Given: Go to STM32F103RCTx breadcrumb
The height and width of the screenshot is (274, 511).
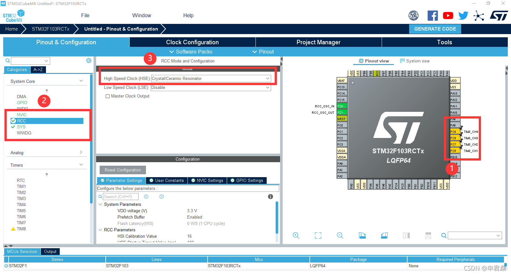Looking at the screenshot, I should 51,29.
